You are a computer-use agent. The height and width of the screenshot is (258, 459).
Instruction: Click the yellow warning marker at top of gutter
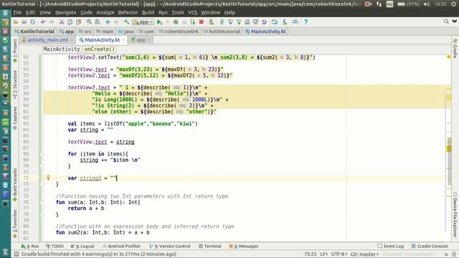[449, 57]
